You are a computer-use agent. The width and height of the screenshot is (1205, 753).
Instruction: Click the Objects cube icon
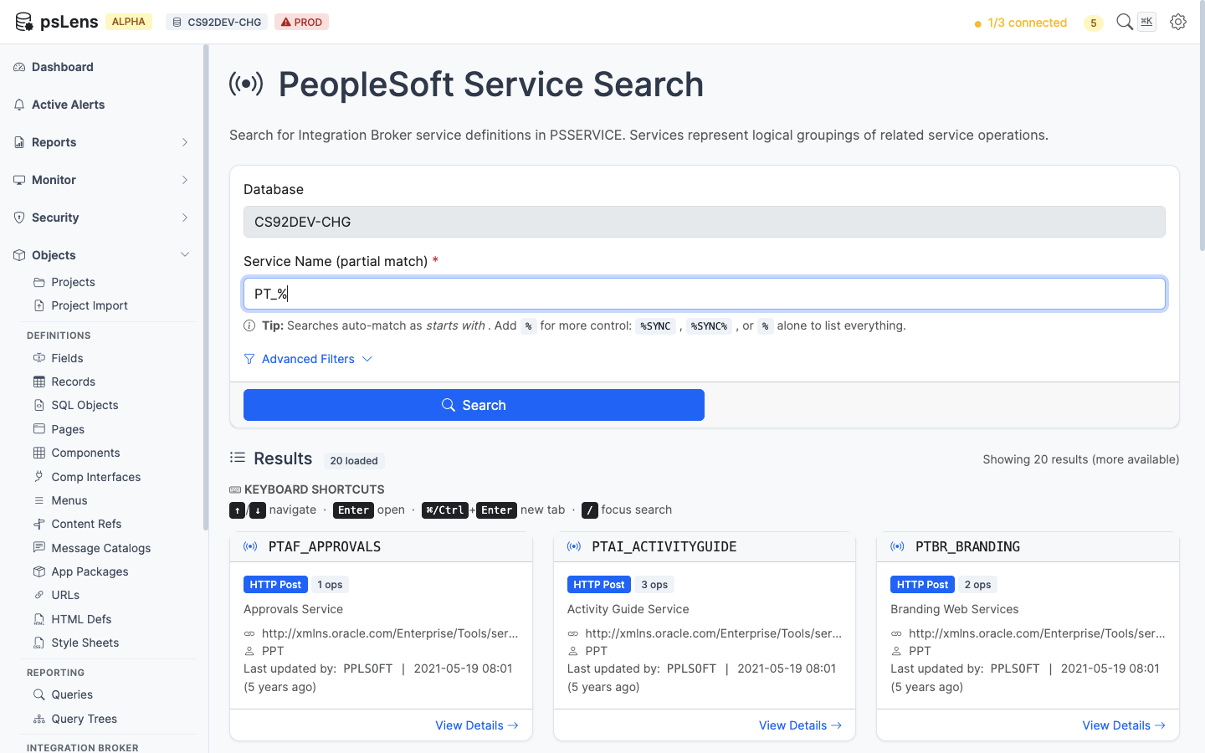19,255
